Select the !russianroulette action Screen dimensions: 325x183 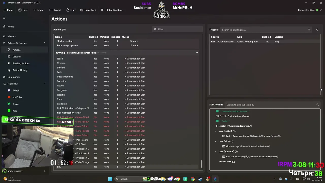click(127, 77)
